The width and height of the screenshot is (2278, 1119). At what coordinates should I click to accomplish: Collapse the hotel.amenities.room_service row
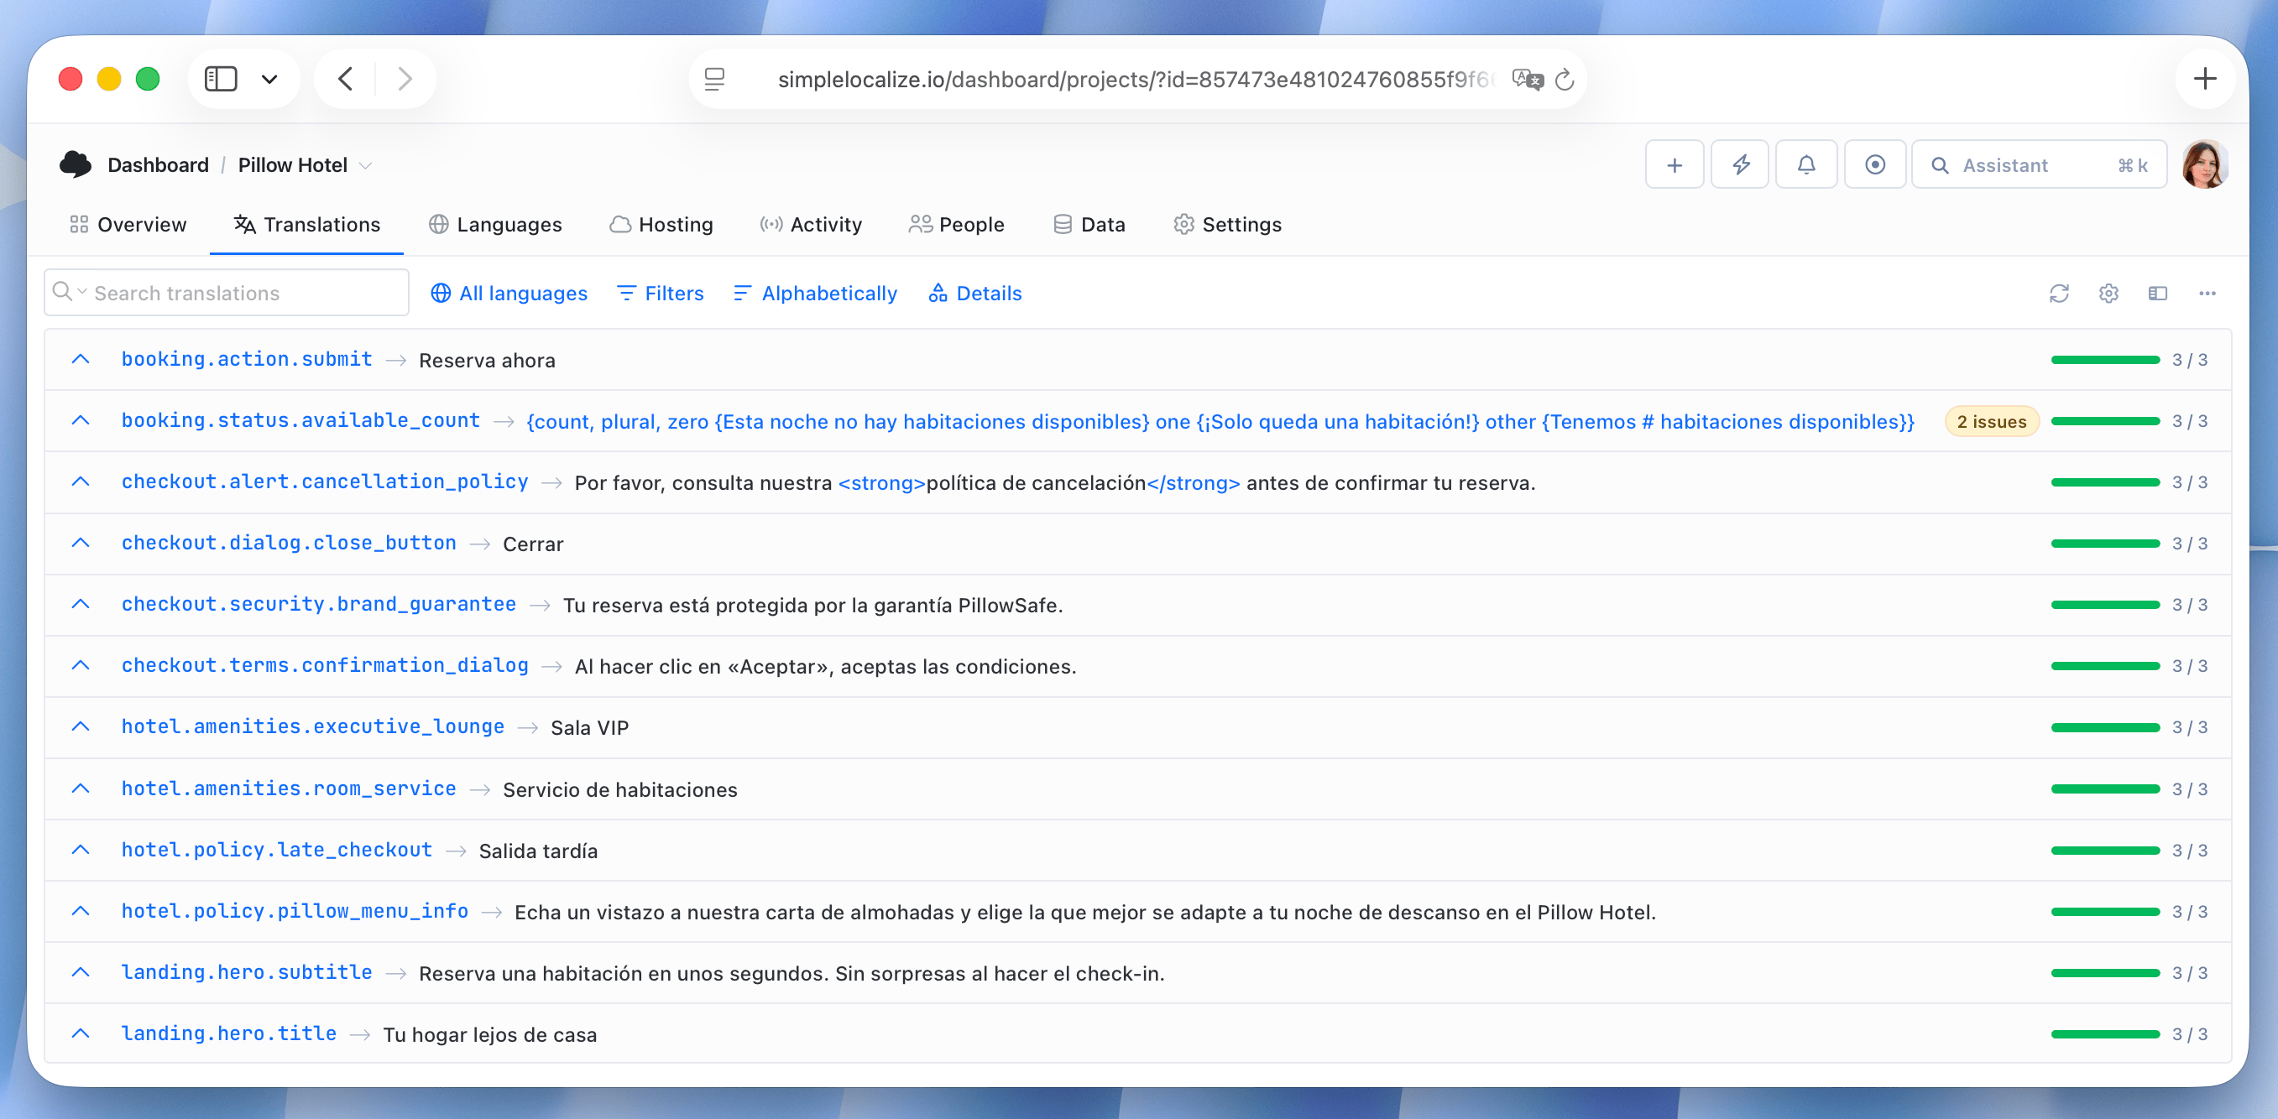pos(81,789)
